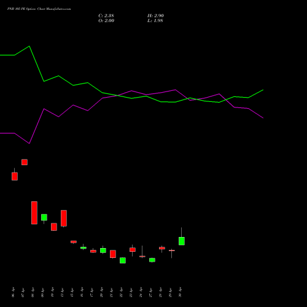This screenshot has height=307, width=307.
Task: Select the 24 Apr date label
Action: click(141, 292)
